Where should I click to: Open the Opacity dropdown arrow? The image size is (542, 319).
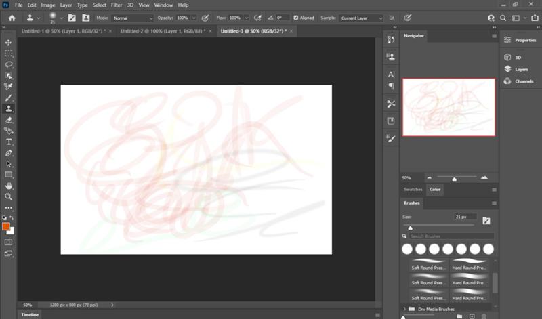point(194,18)
